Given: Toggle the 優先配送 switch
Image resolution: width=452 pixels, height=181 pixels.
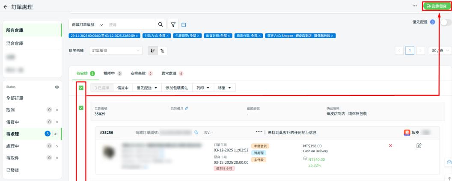Looking at the screenshot, I should click(x=445, y=22).
